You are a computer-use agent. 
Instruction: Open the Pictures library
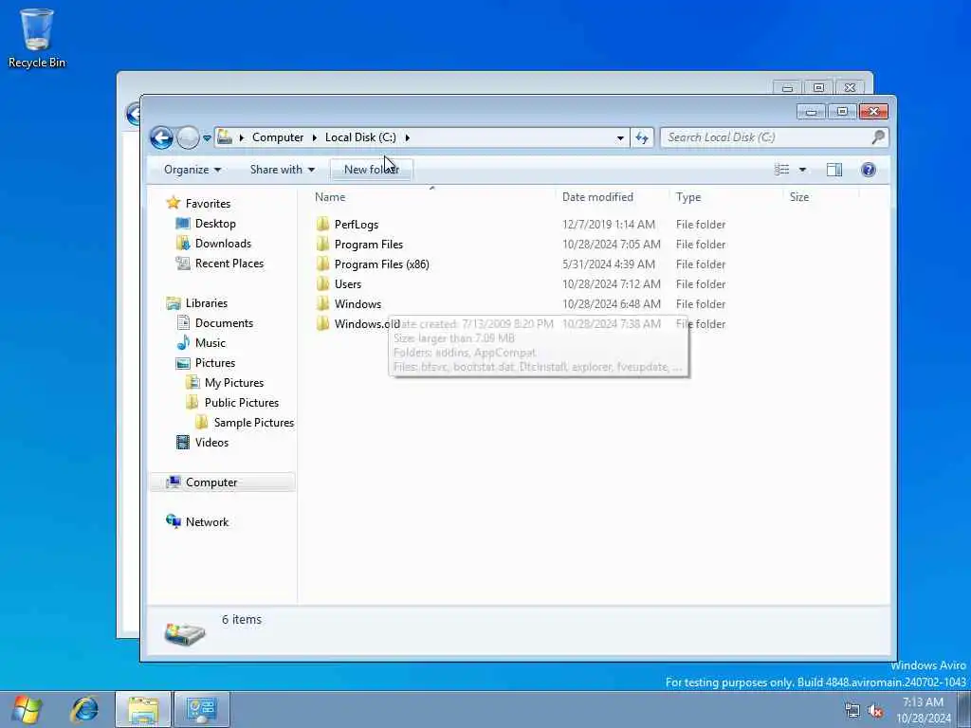pyautogui.click(x=215, y=363)
